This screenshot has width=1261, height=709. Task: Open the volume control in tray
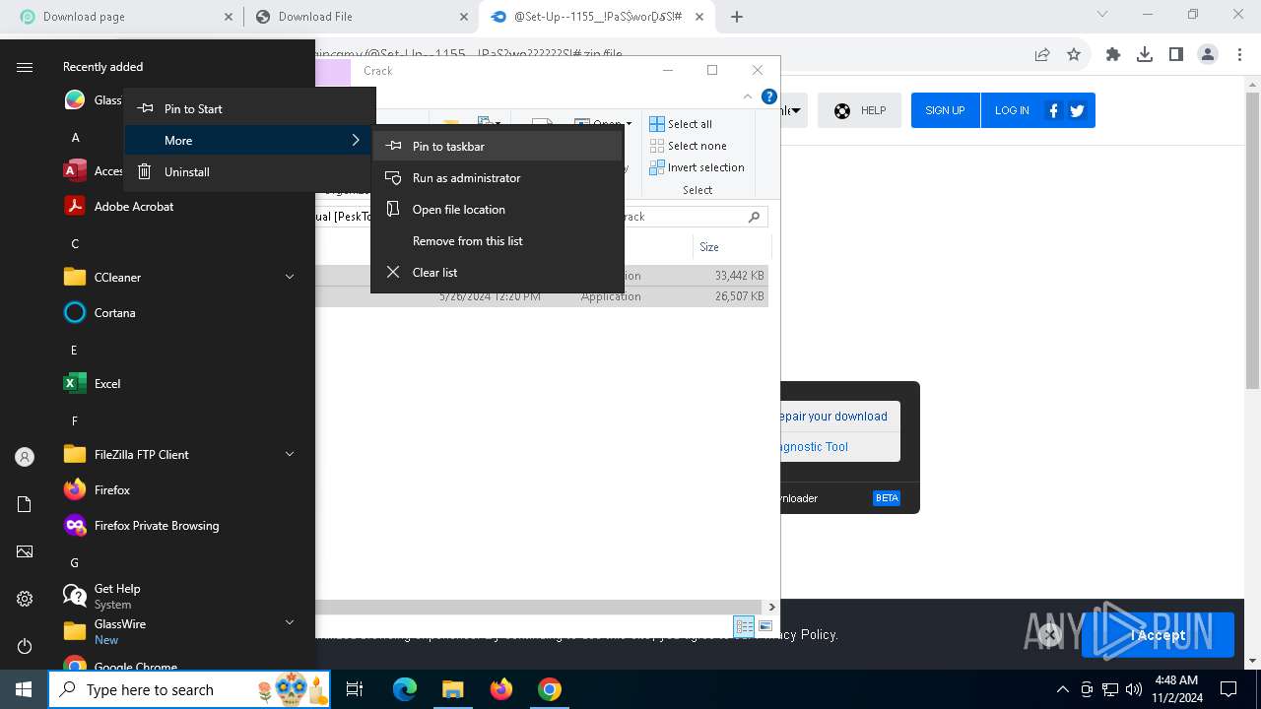coord(1134,689)
